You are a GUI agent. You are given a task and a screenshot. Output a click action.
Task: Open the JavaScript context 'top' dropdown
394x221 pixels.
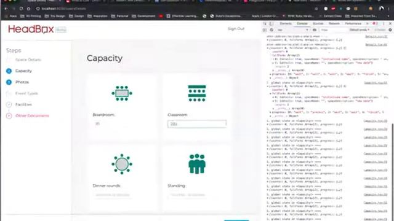(293, 30)
